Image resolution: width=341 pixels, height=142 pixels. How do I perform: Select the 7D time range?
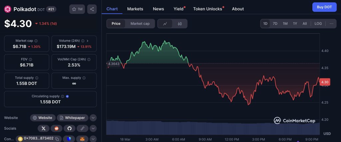275,24
